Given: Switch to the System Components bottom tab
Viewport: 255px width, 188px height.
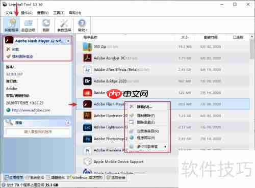Looking at the screenshot, I should (35, 178).
